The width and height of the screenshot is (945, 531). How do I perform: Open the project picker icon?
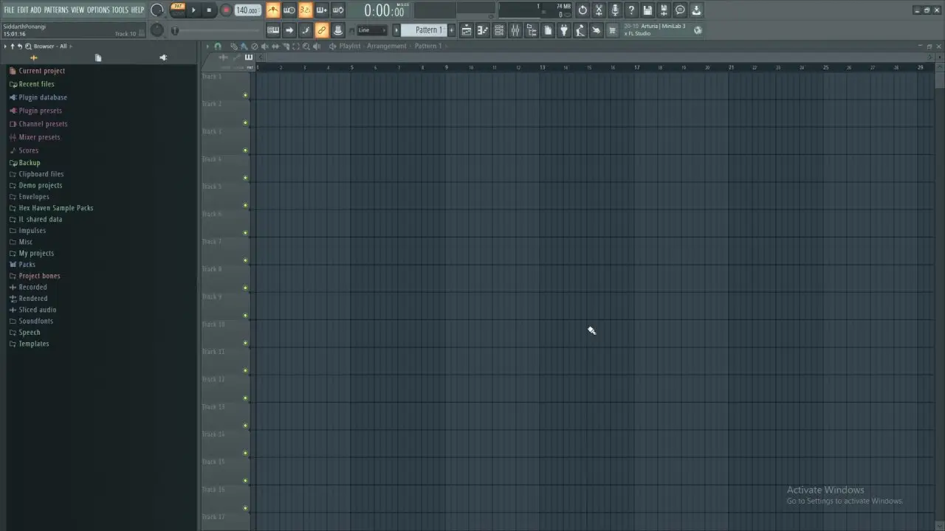pos(548,30)
